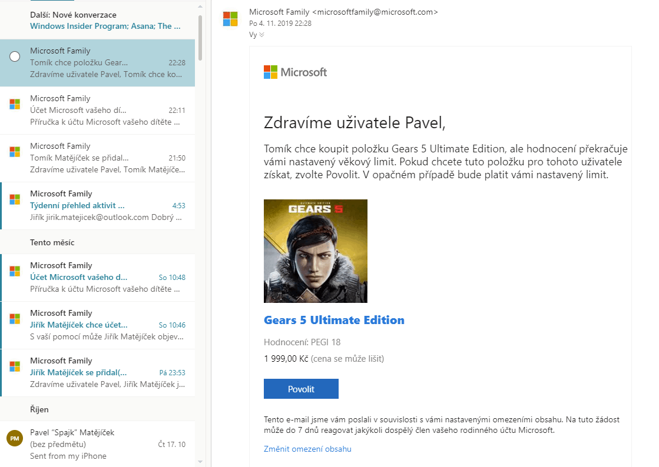Click the message list scrollbar thumb

coord(200,38)
